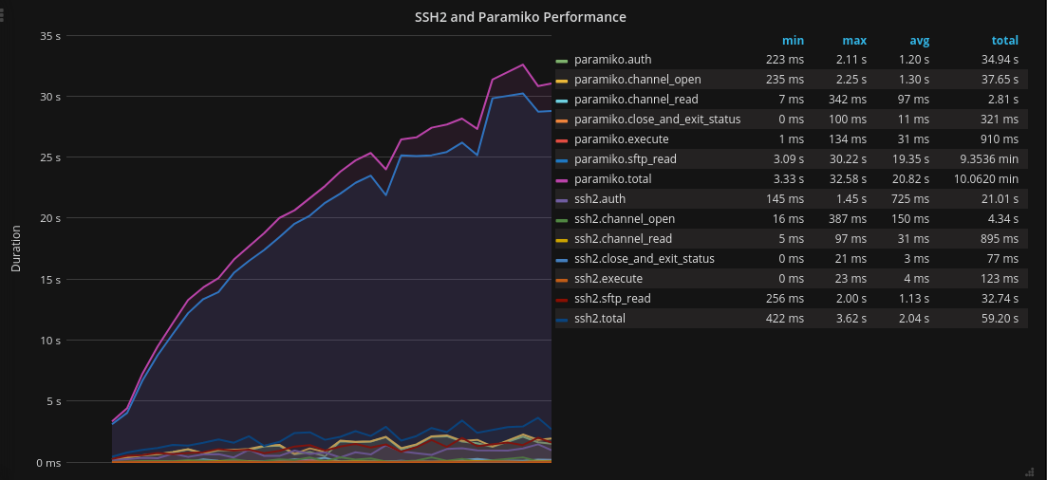Click the panel resize handle in the corner
The height and width of the screenshot is (480, 1047).
coord(1029,471)
